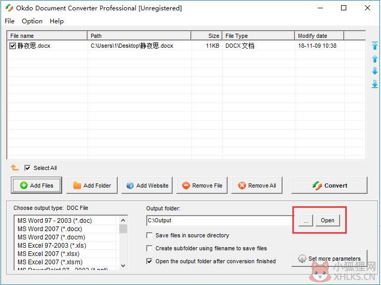Move selected file to top of list

coord(375,46)
